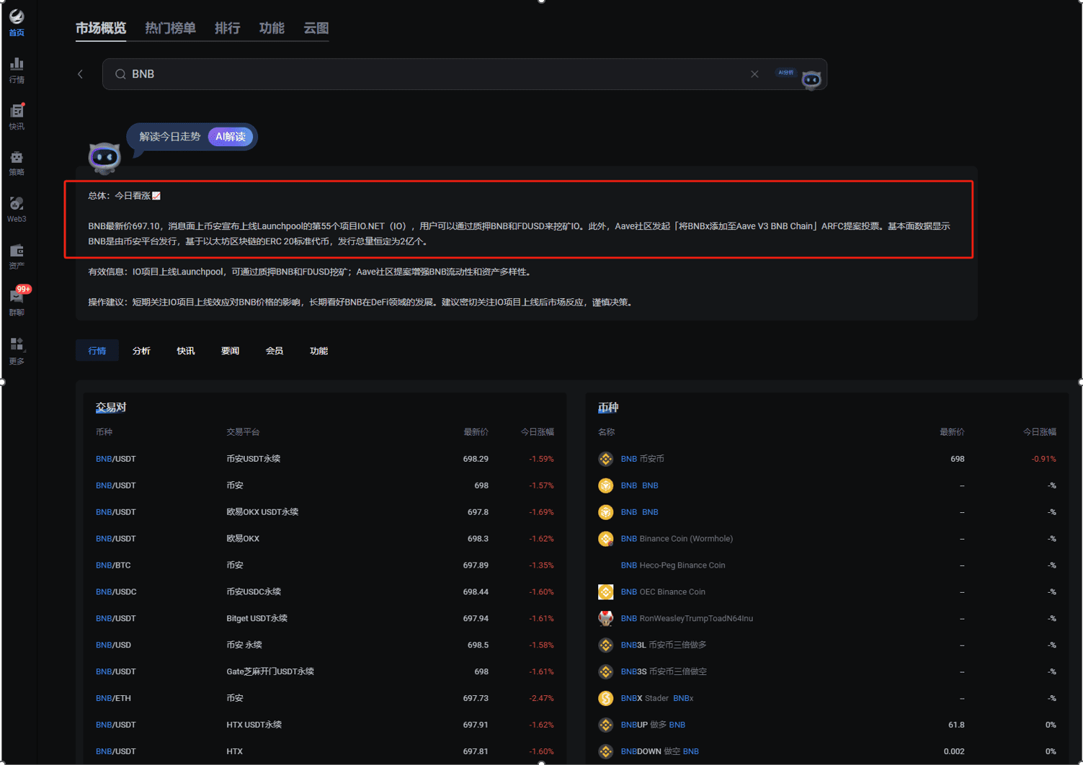This screenshot has width=1083, height=765.
Task: Open the Web3 sidebar icon
Action: [17, 210]
